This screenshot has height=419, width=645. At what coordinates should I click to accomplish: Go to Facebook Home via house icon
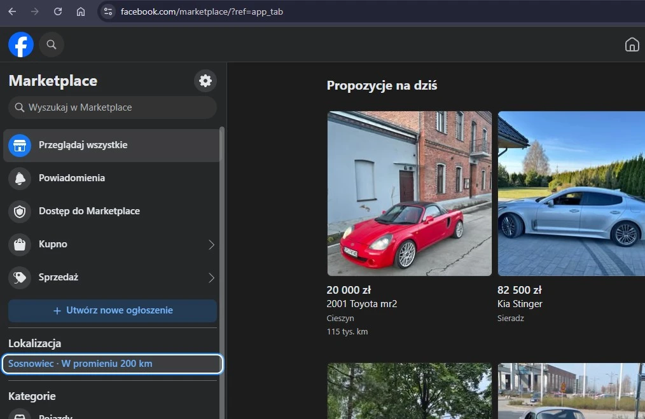tap(632, 45)
